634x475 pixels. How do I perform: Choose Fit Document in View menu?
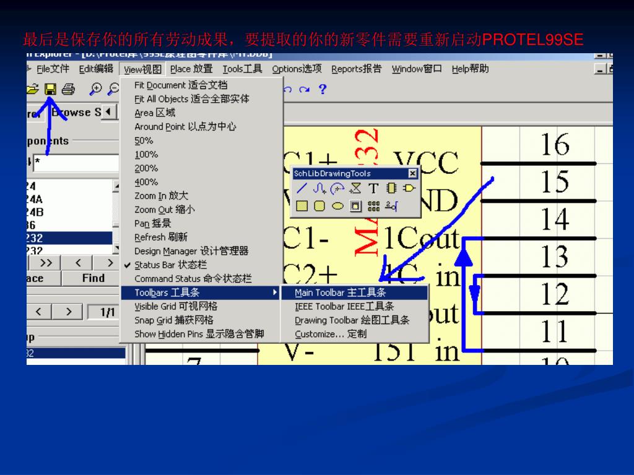[x=201, y=85]
